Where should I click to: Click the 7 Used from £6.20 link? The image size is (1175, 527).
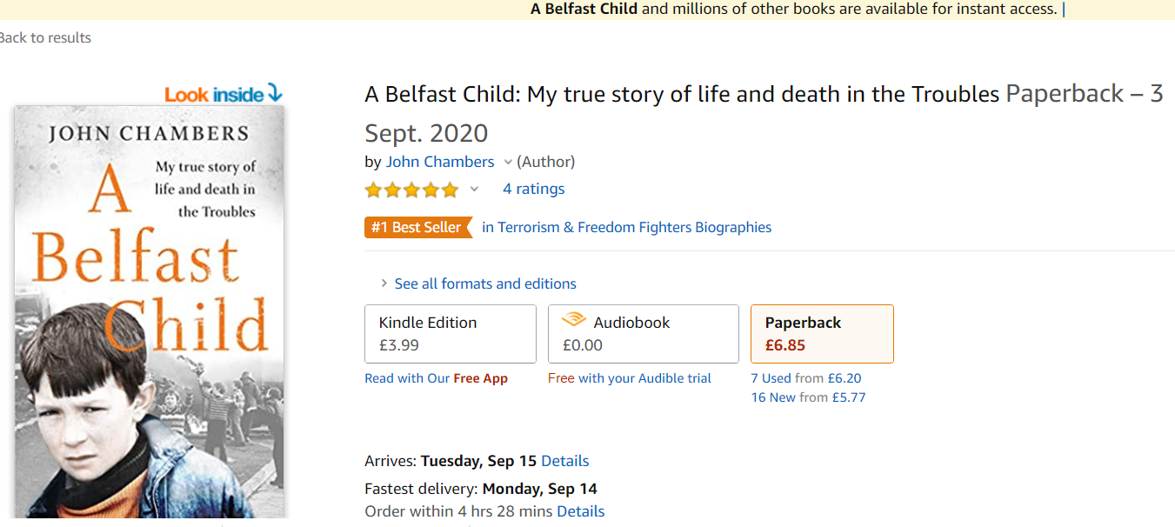805,378
